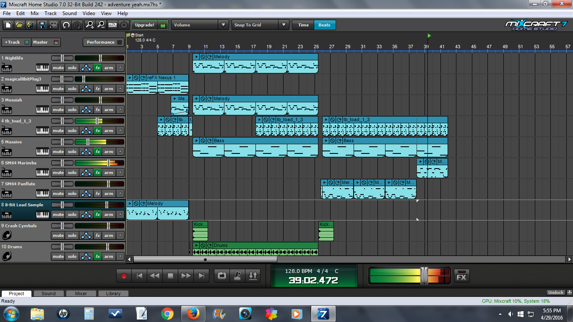
Task: Expand arm options arrow on Nightlife track
Action: tap(120, 68)
